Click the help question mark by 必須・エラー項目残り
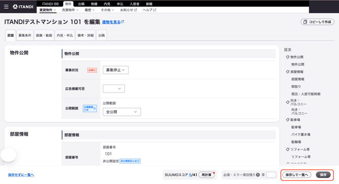Image resolution: width=339 pixels, height=184 pixels. pyautogui.click(x=258, y=175)
